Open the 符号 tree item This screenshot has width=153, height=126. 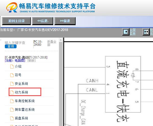coord(18,75)
